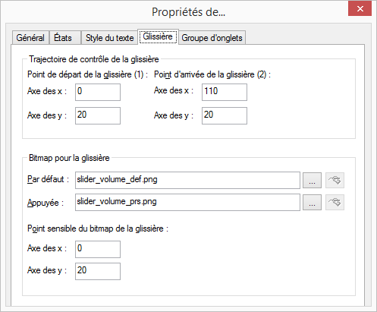Image resolution: width=377 pixels, height=312 pixels.
Task: Select the Glissière tab
Action: (158, 36)
